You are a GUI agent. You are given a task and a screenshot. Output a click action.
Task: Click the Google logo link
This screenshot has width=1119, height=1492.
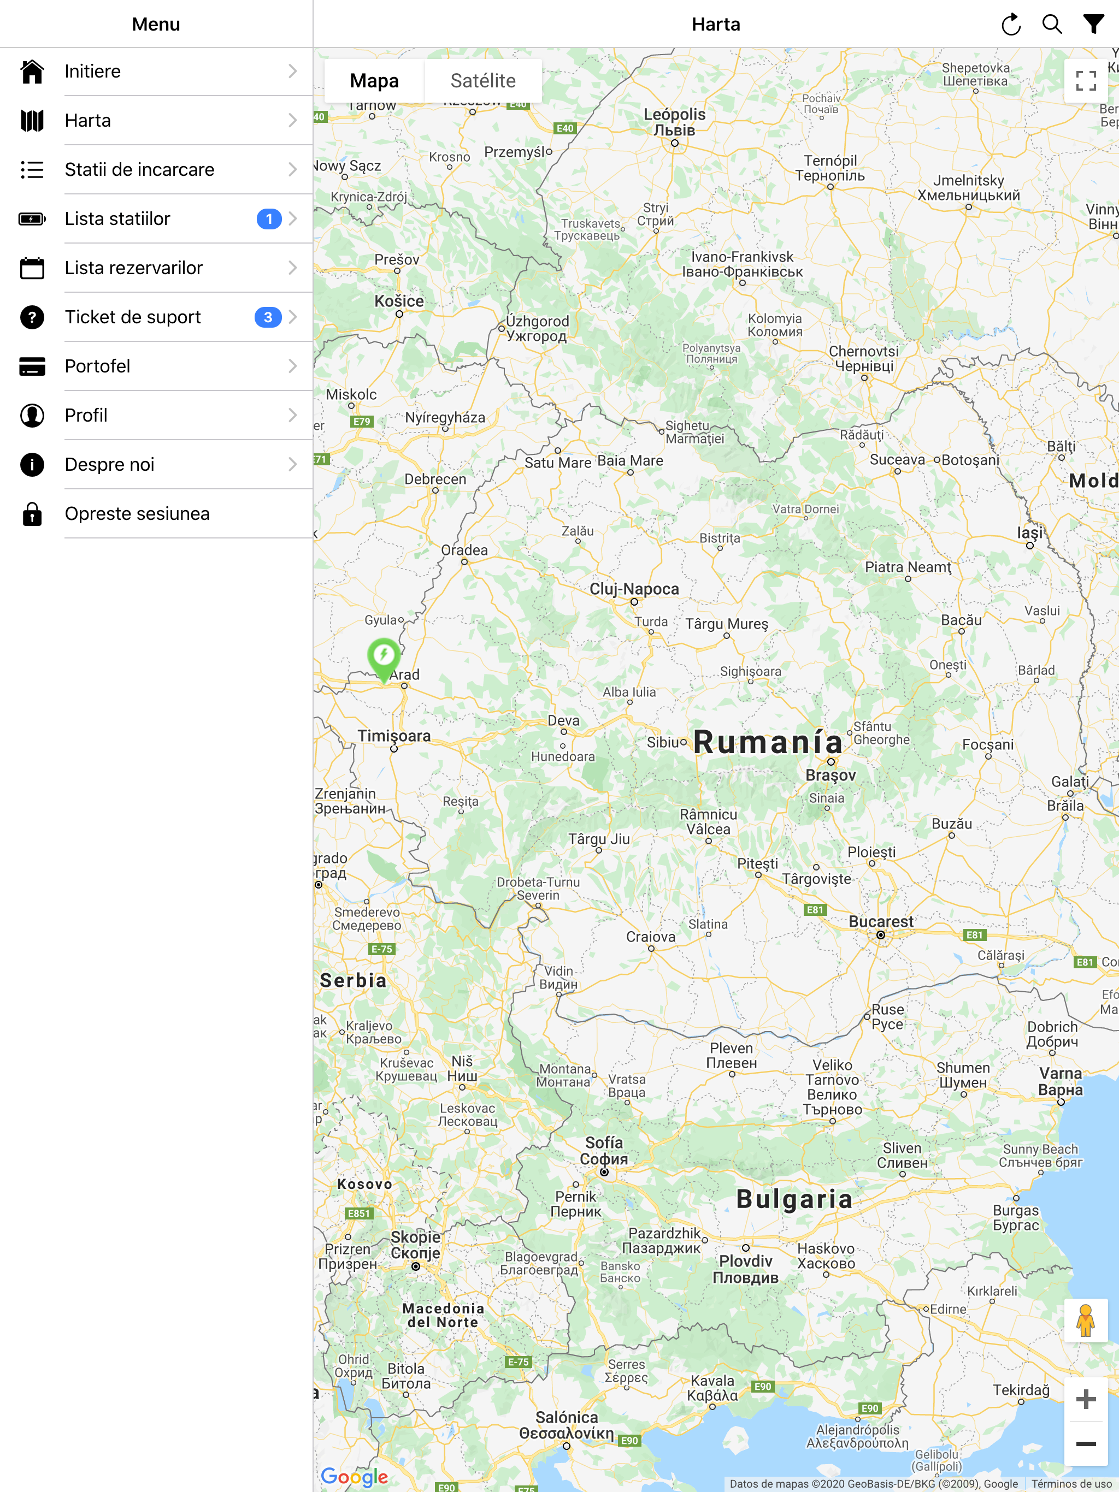(354, 1477)
